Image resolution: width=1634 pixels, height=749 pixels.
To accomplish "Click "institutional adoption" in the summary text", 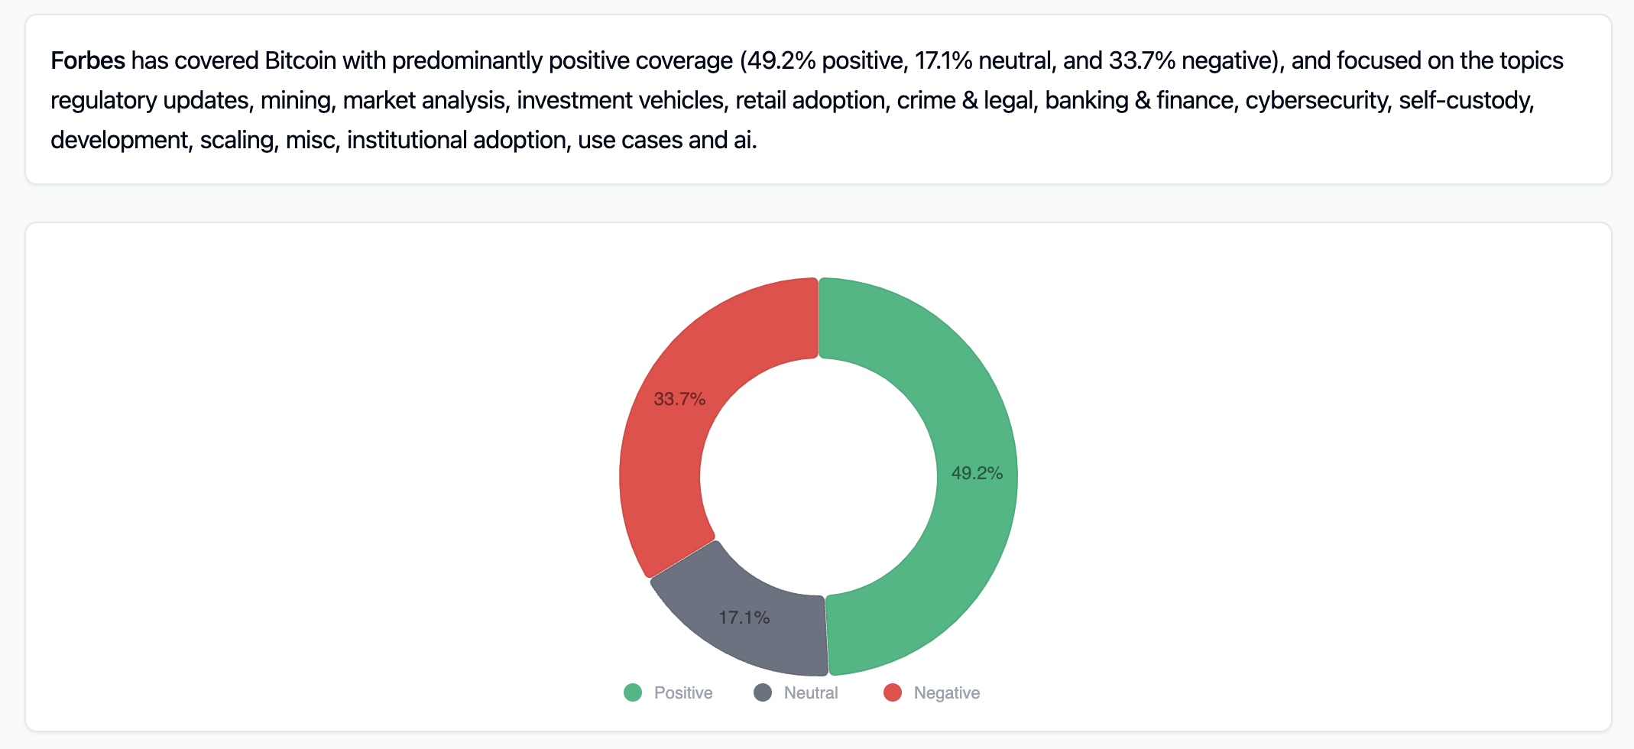I will (457, 140).
